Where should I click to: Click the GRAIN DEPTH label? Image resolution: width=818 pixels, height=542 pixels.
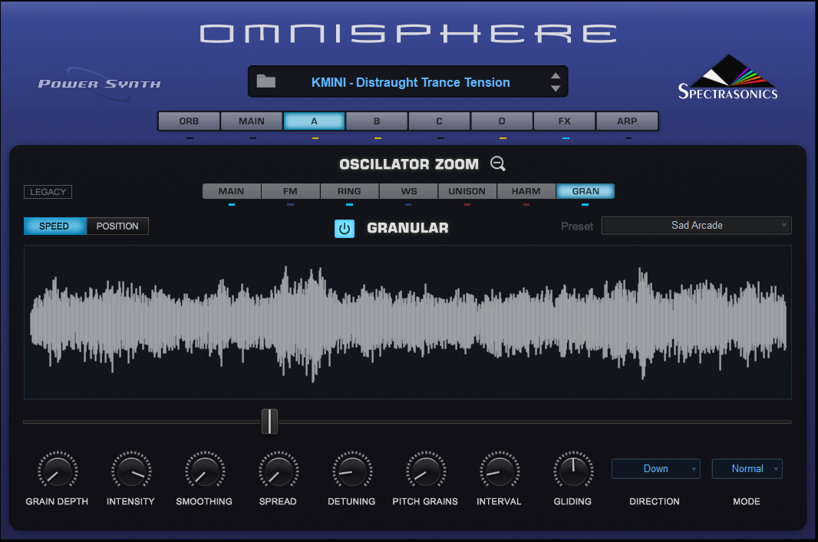pyautogui.click(x=57, y=501)
